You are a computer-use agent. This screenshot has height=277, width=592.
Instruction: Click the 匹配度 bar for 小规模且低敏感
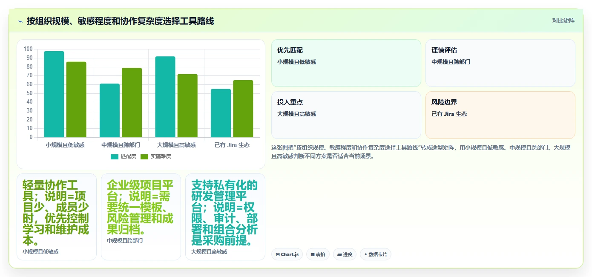click(54, 94)
